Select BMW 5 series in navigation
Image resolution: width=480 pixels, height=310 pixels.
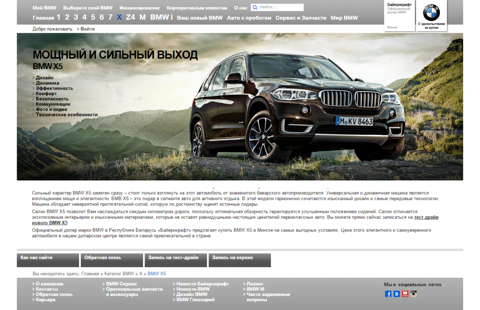coord(93,17)
